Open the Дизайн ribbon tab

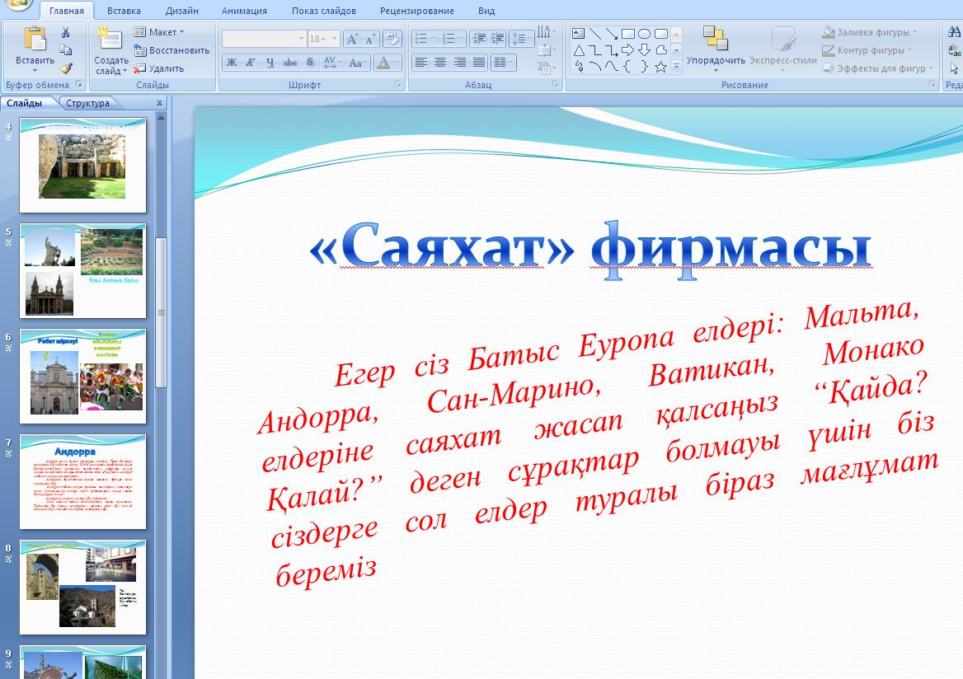(181, 11)
